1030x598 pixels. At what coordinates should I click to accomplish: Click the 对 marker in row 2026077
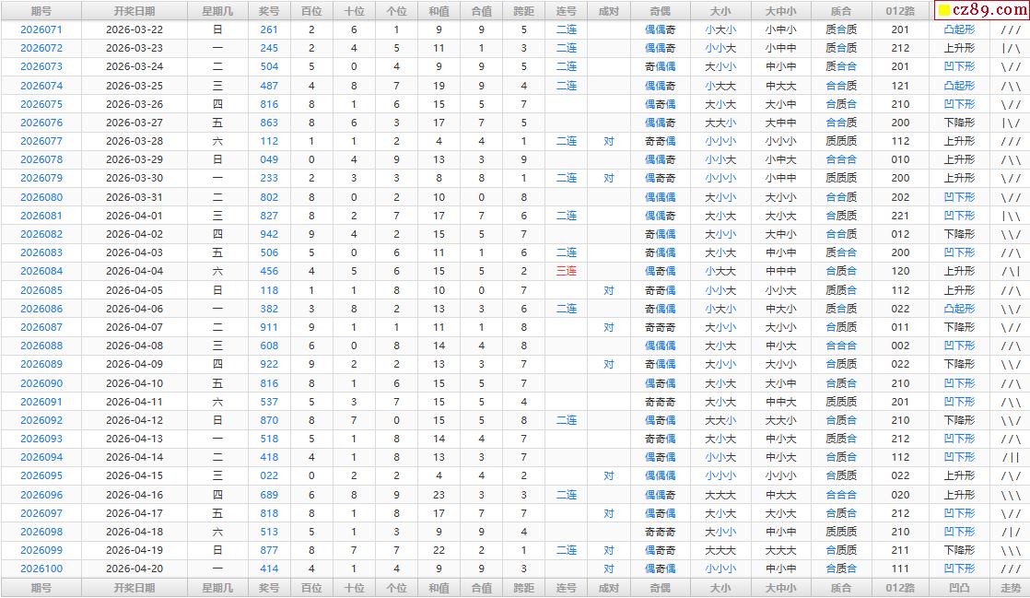[609, 141]
